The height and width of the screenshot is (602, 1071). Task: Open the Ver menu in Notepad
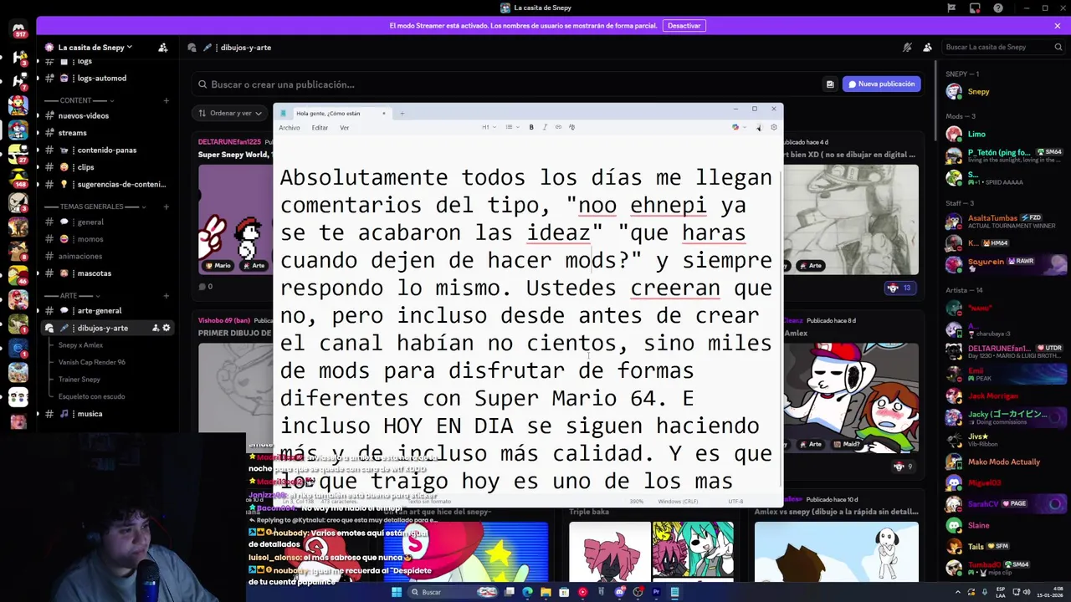coord(344,128)
